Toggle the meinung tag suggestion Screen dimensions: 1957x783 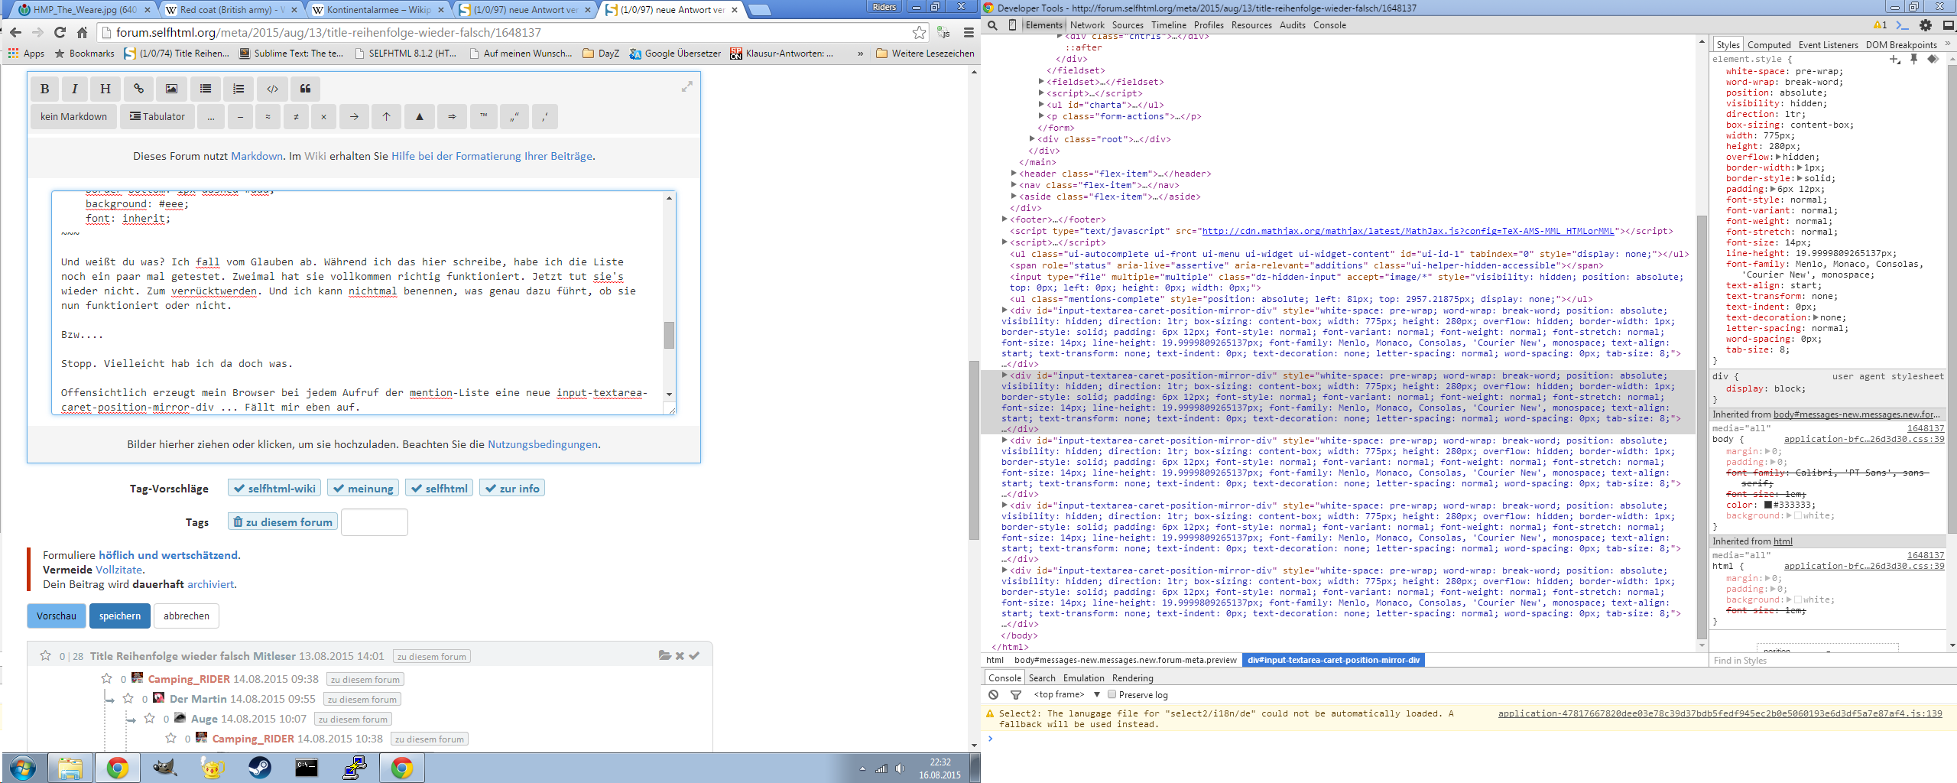362,489
